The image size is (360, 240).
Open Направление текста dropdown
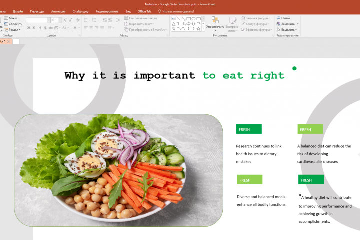[x=141, y=18]
